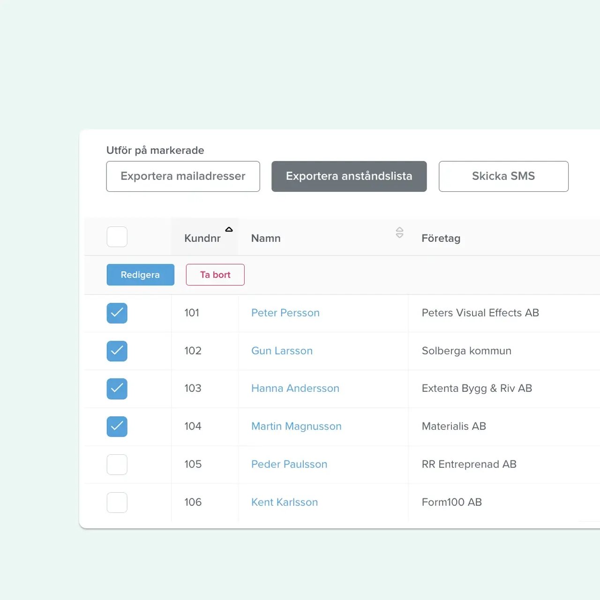Toggle the select-all checkbox in the header
The width and height of the screenshot is (600, 600).
point(117,237)
